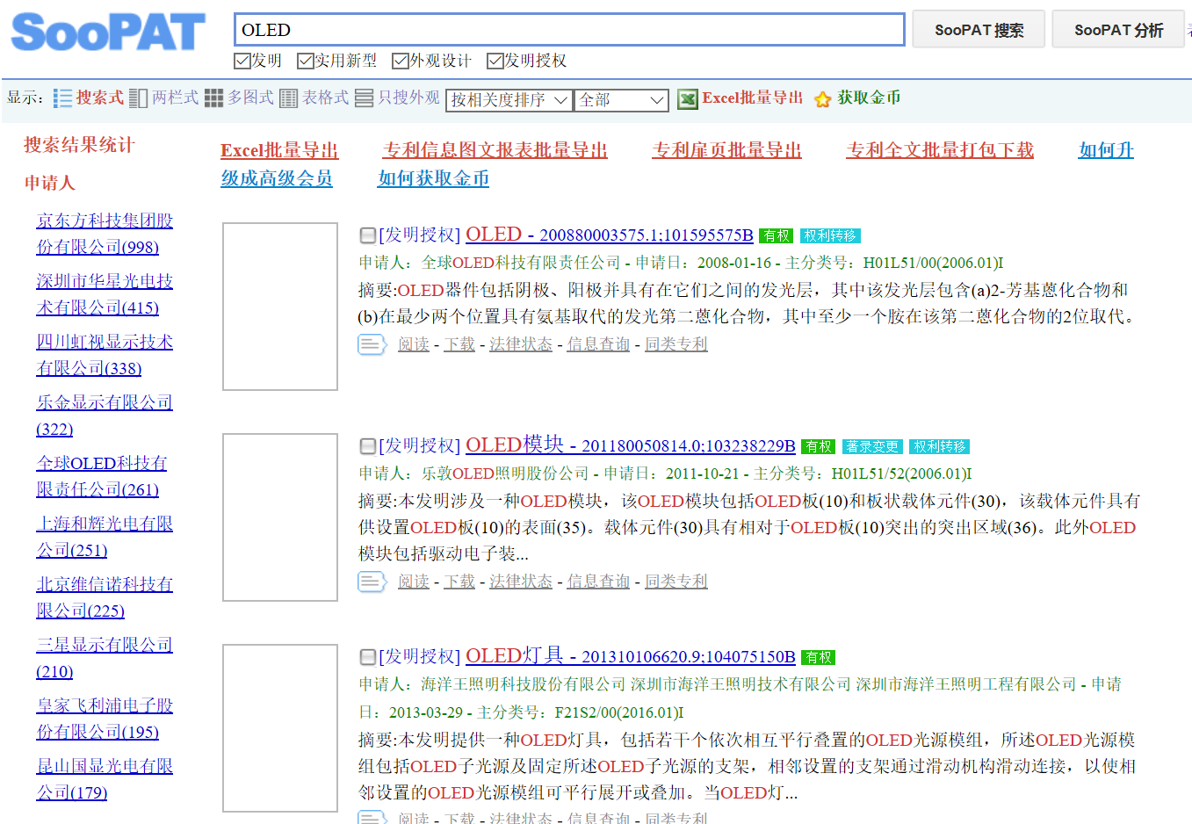Filter by applicant 三星显示有限公司(210)

click(x=105, y=658)
